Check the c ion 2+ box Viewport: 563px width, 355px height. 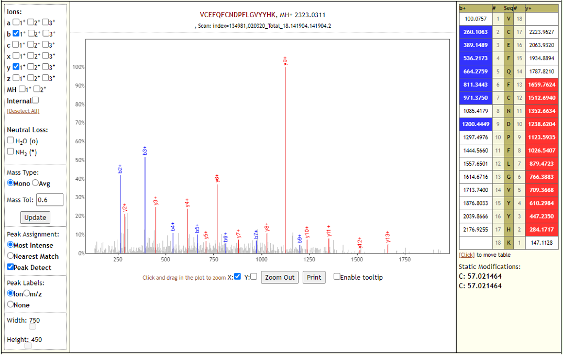pos(31,44)
